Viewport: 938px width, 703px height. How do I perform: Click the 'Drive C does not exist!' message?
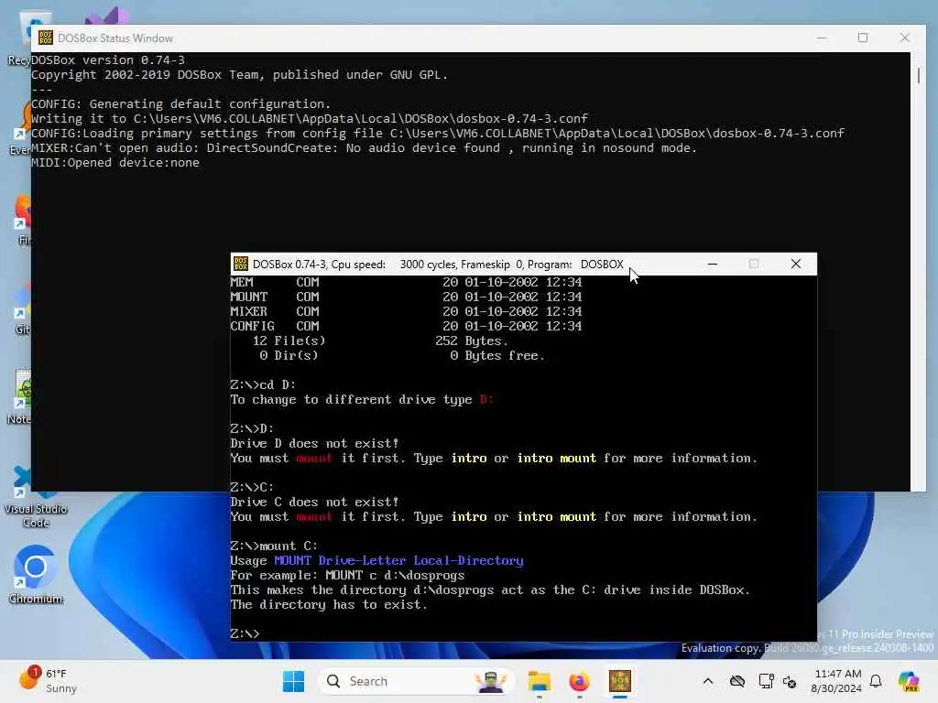click(314, 503)
